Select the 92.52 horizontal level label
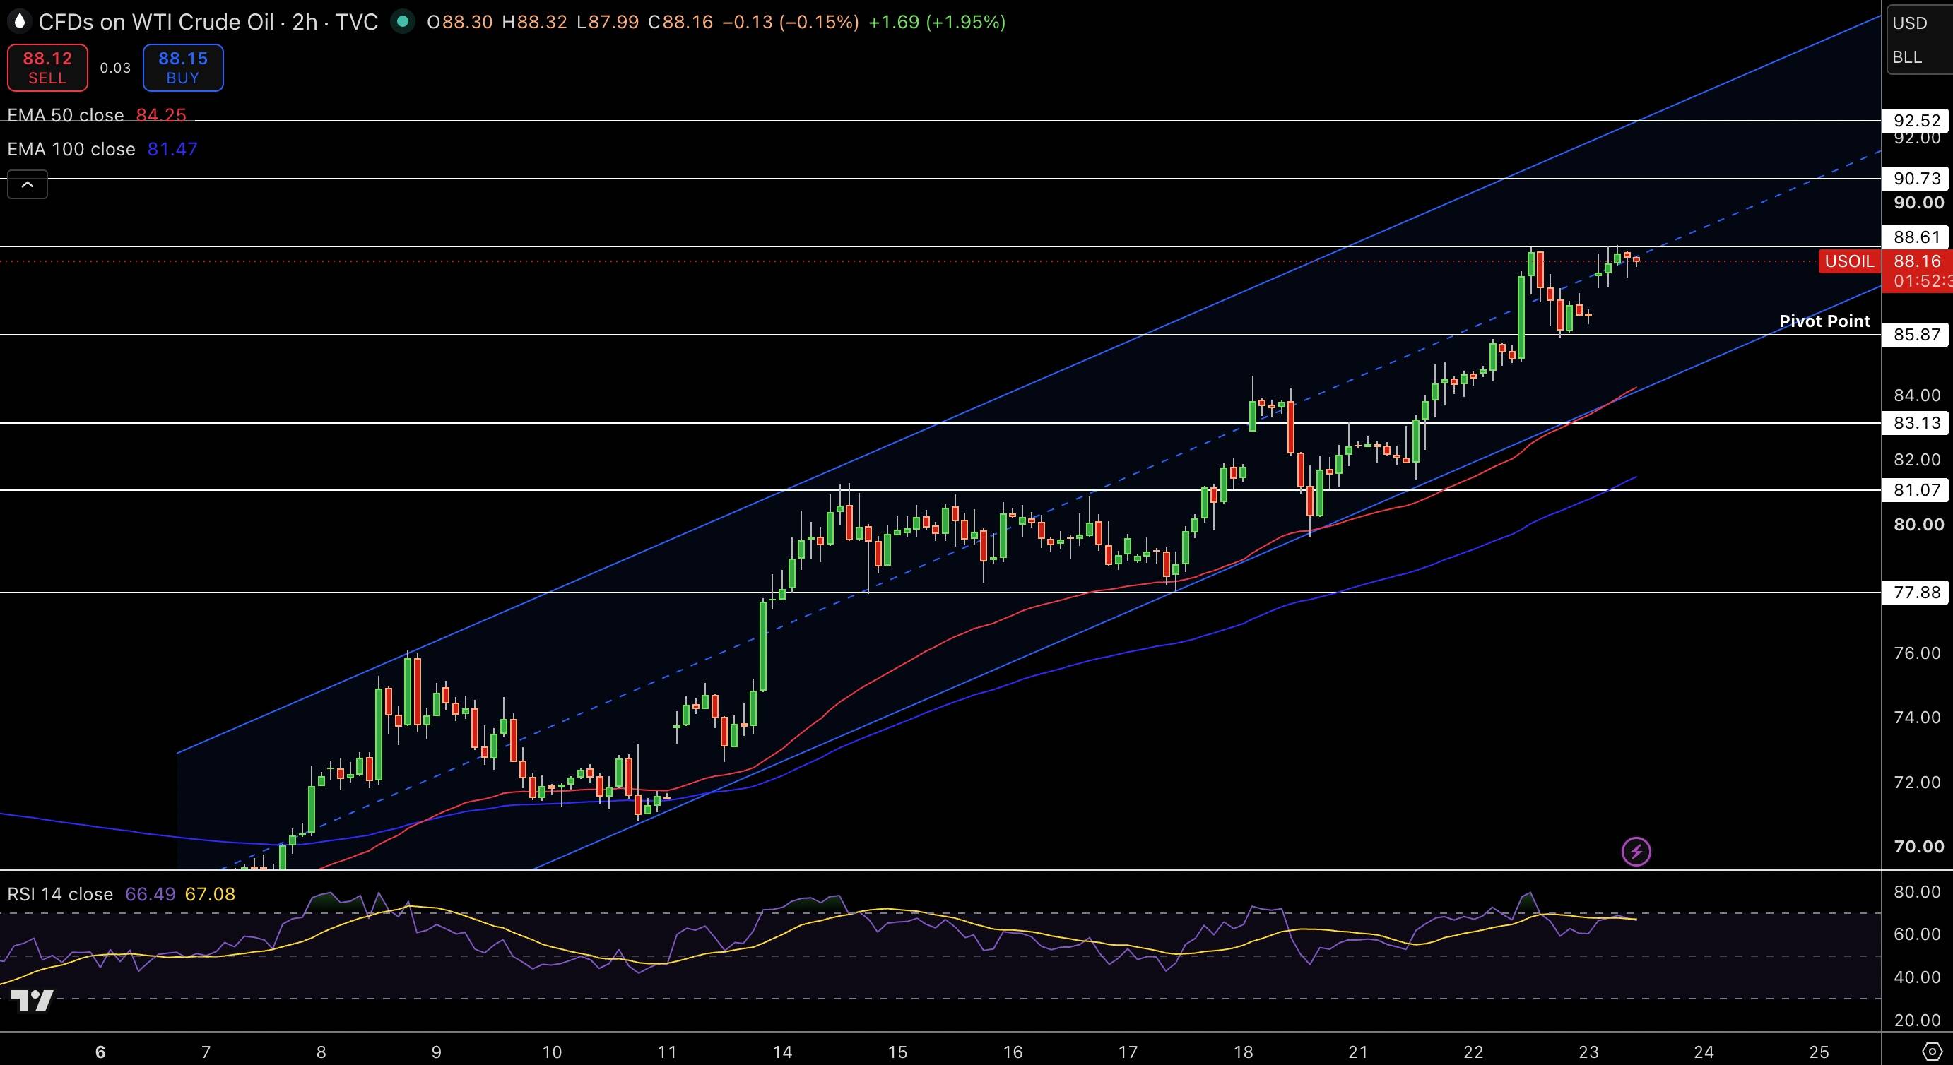This screenshot has width=1953, height=1065. coord(1916,121)
